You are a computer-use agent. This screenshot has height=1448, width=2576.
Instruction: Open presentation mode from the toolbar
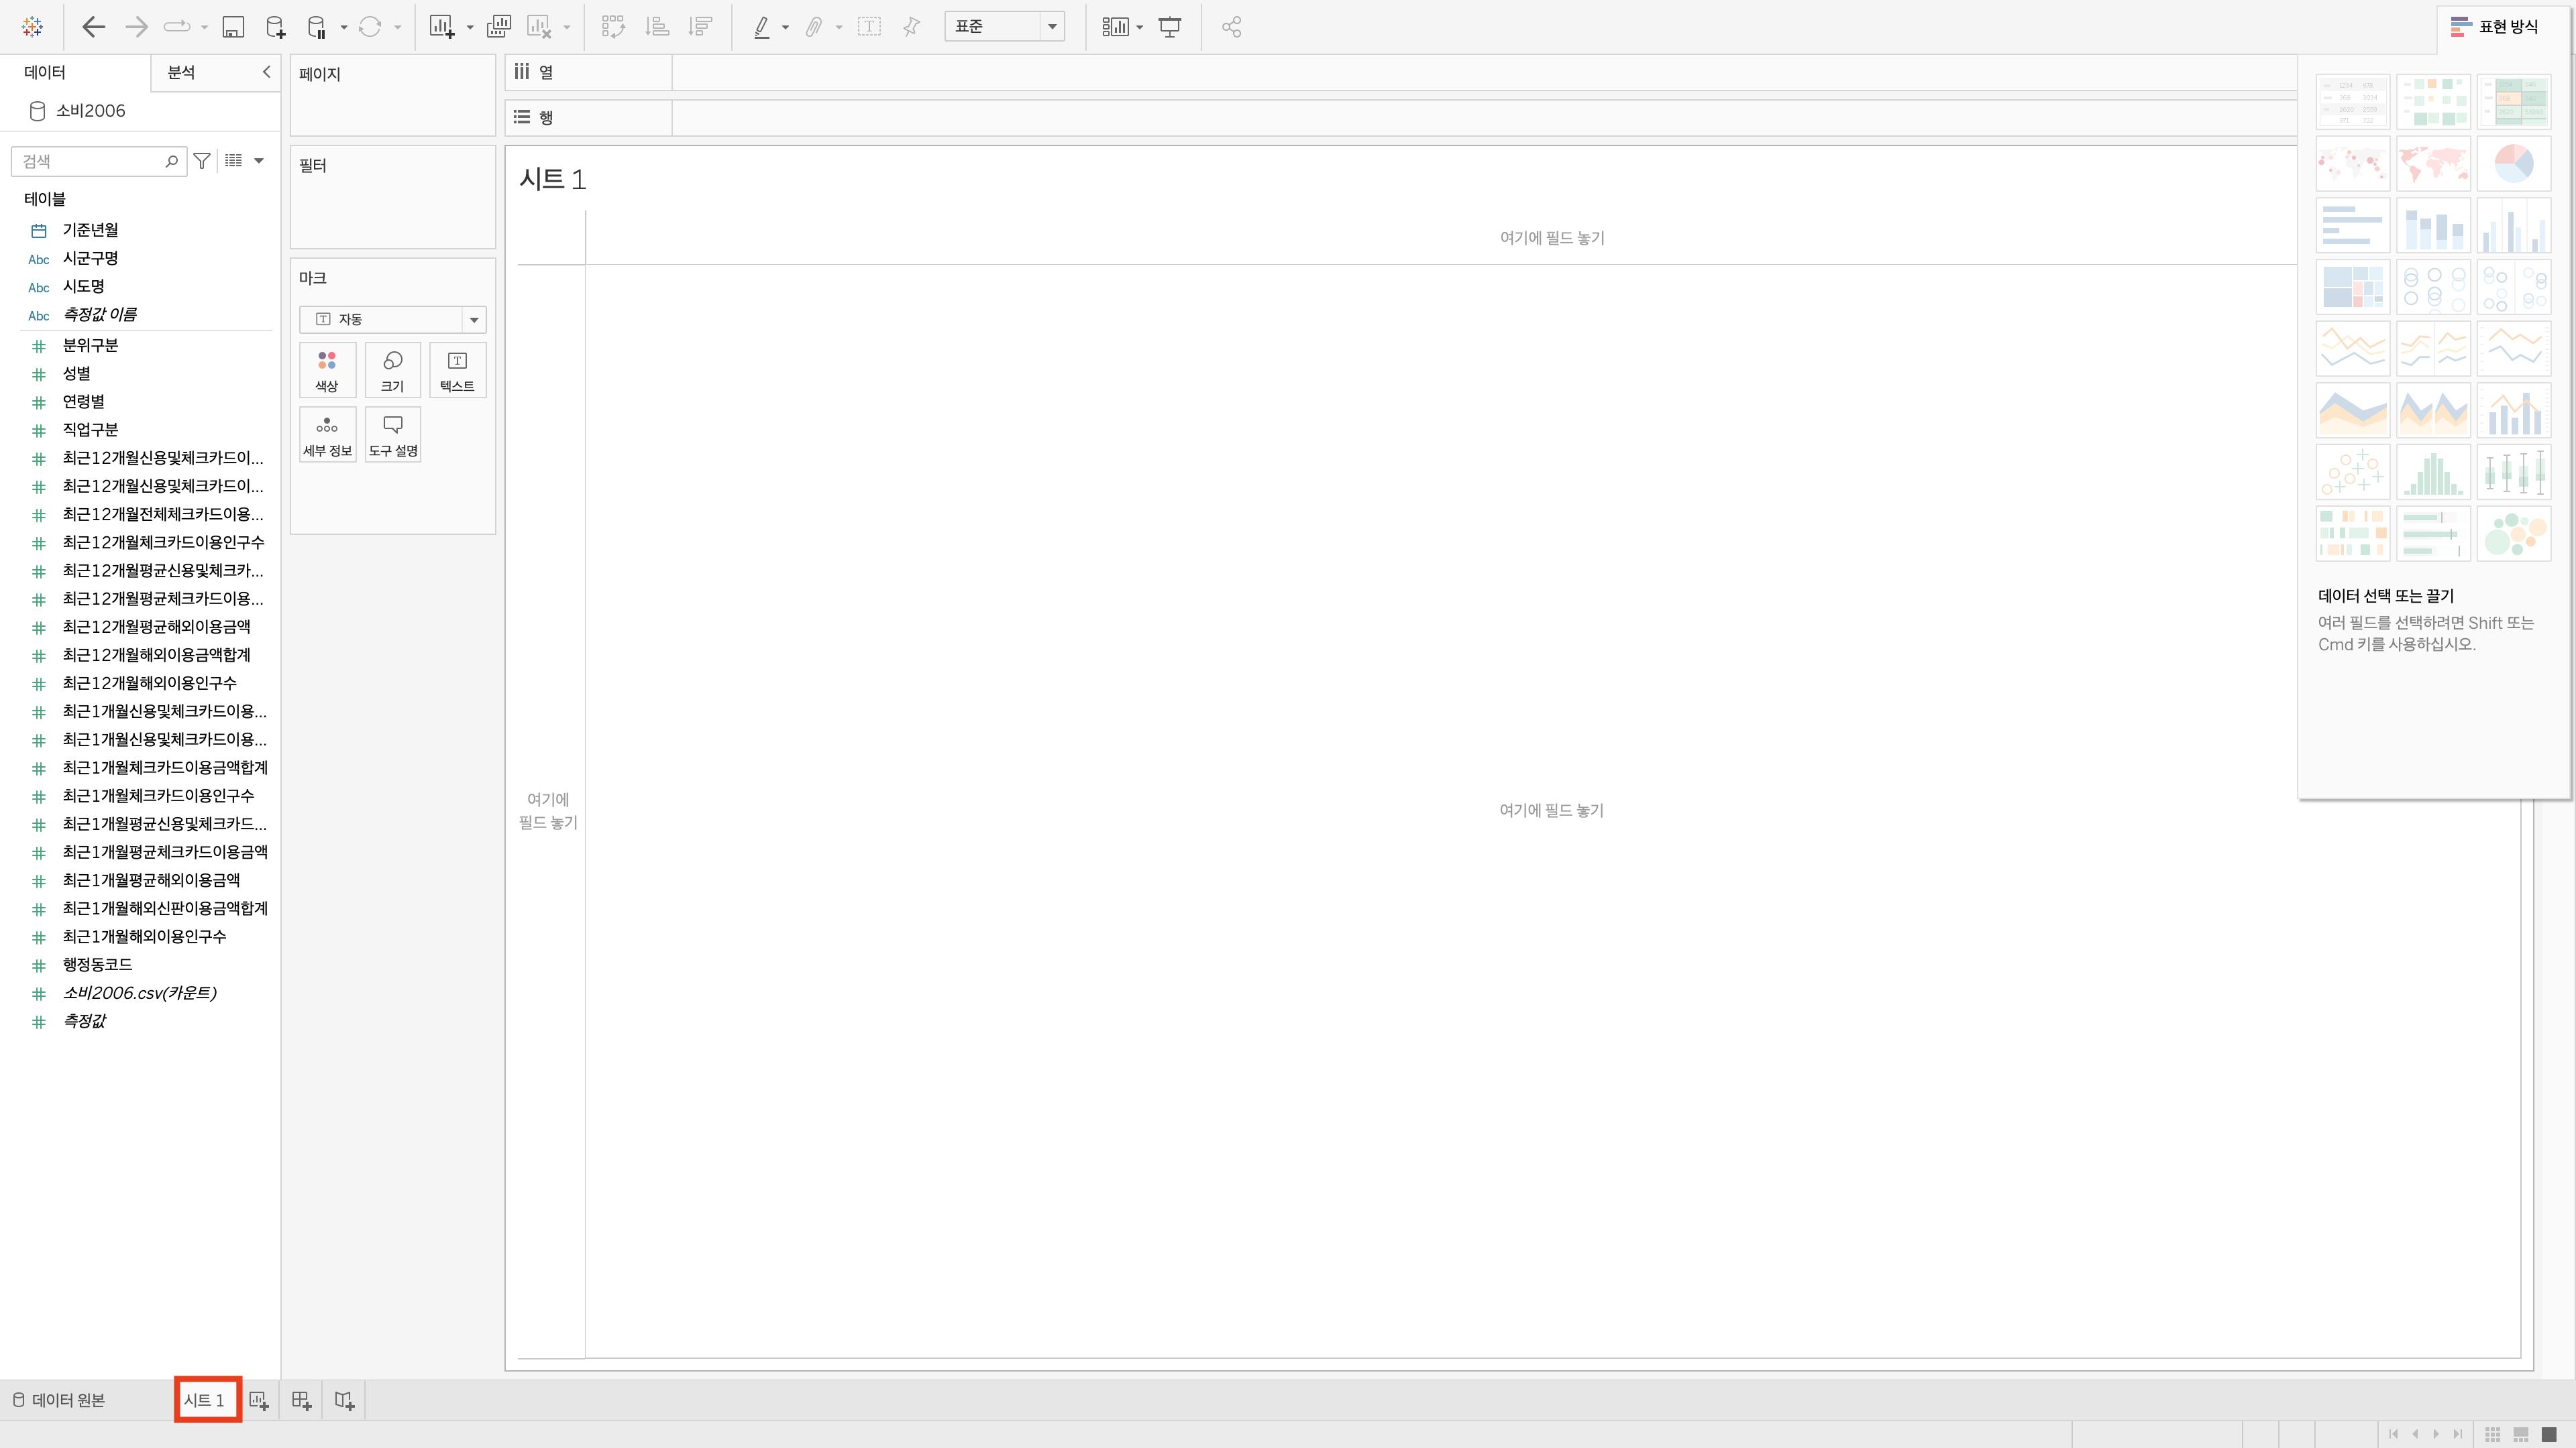pos(1169,27)
